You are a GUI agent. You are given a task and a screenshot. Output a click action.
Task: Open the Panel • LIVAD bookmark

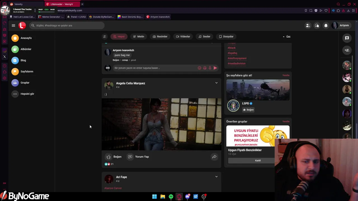click(76, 17)
